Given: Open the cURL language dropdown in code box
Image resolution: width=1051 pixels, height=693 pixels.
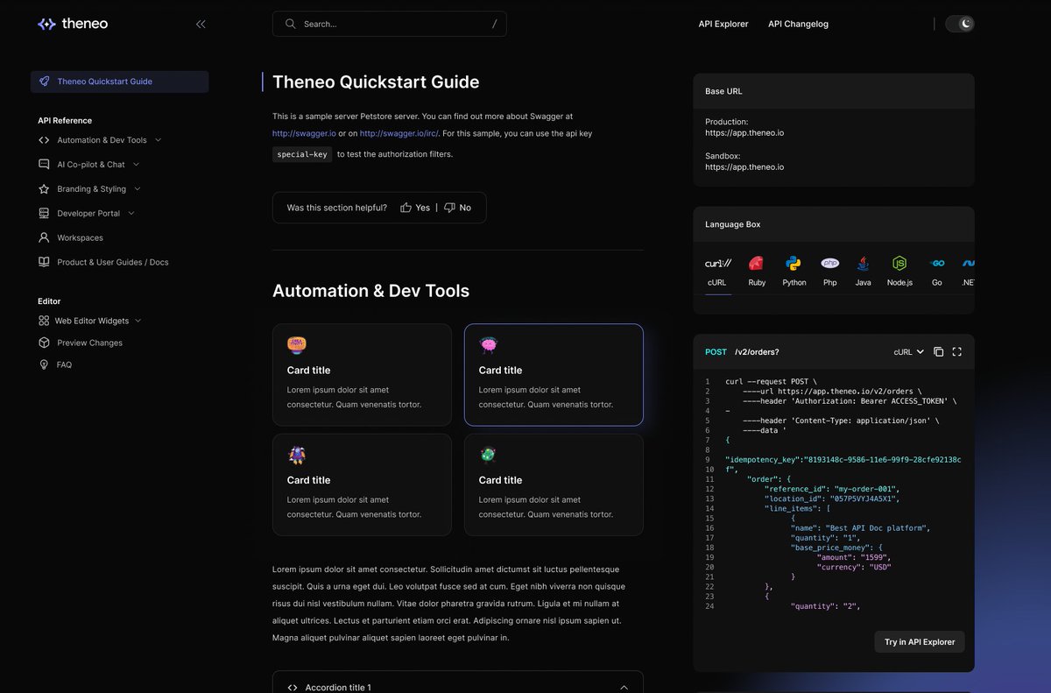Looking at the screenshot, I should (x=909, y=352).
